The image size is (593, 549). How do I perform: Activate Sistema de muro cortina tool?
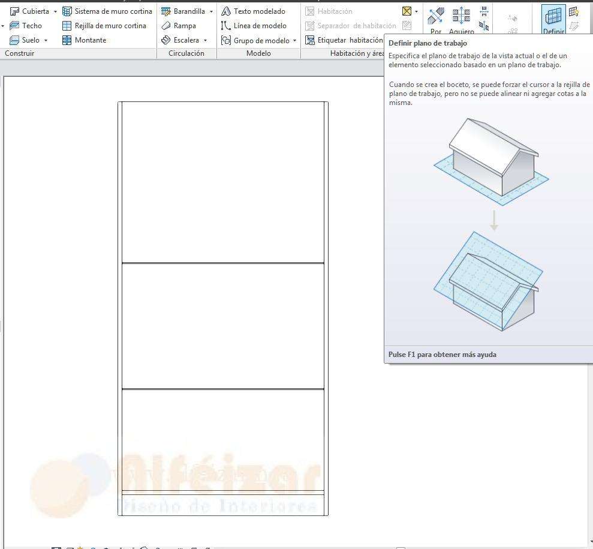point(107,11)
